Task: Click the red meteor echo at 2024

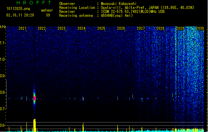Action: [83, 98]
